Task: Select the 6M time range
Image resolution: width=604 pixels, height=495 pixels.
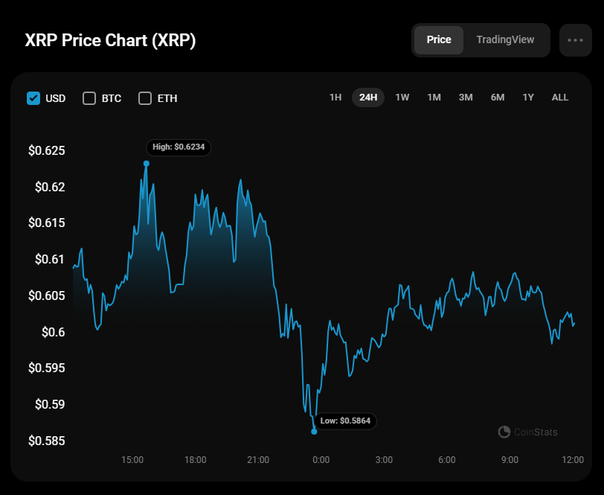Action: point(498,98)
